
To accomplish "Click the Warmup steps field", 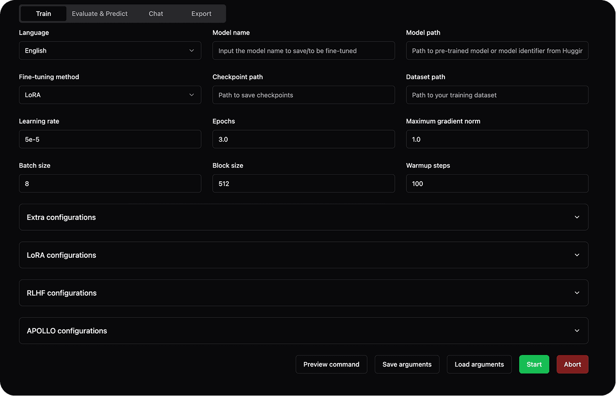I will (497, 183).
